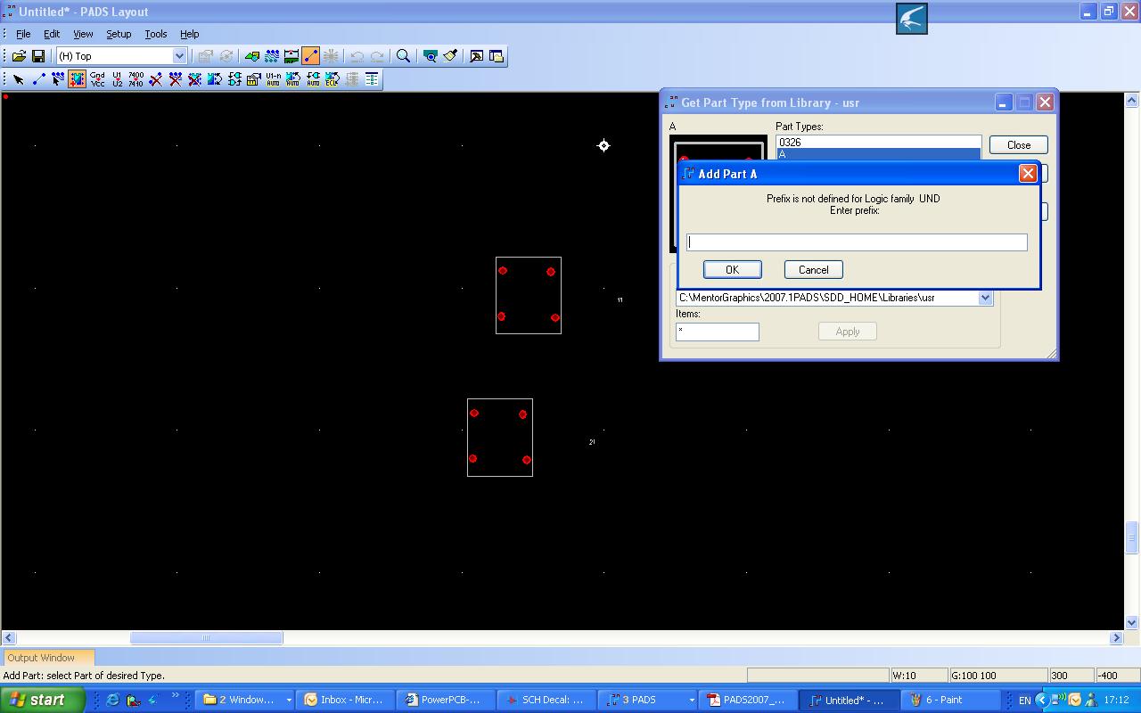Select the Delete Net tool
The width and height of the screenshot is (1141, 713).
click(176, 79)
